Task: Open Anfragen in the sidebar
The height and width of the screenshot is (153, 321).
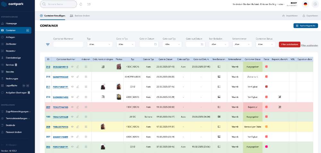Action: (x=10, y=37)
